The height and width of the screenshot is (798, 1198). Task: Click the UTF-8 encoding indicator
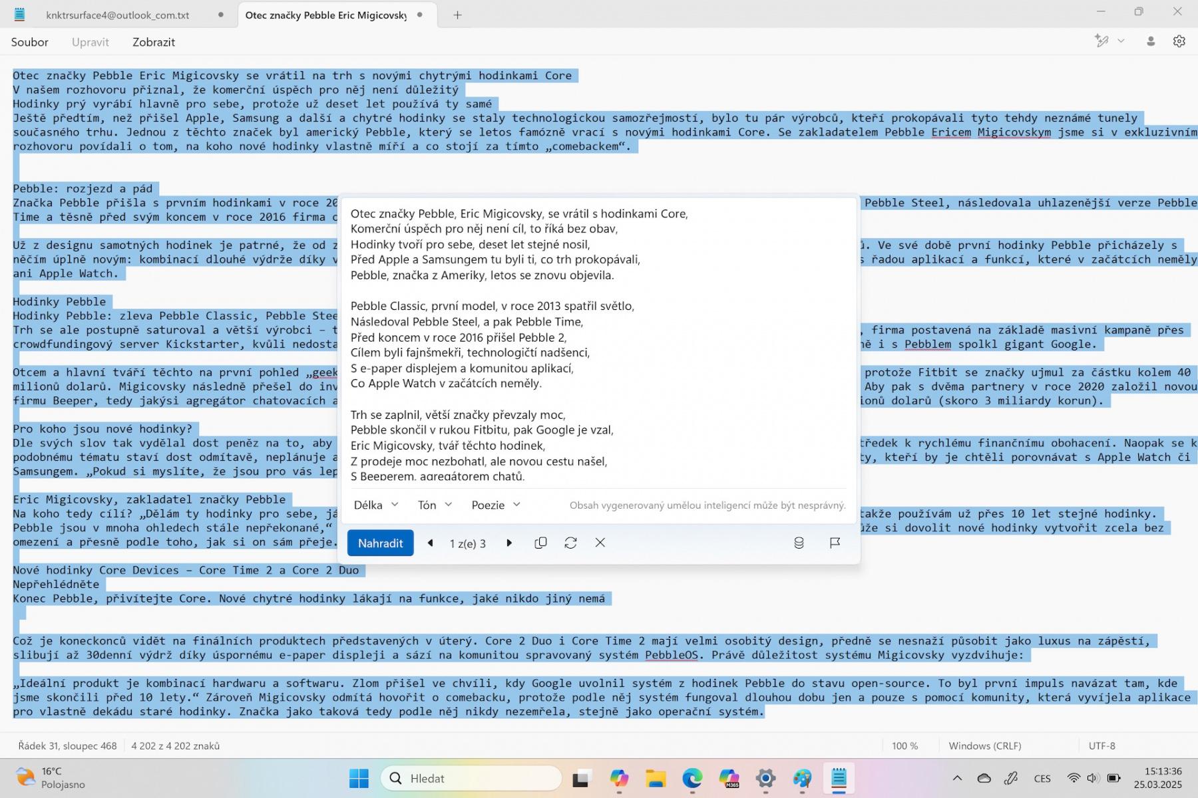click(x=1101, y=745)
